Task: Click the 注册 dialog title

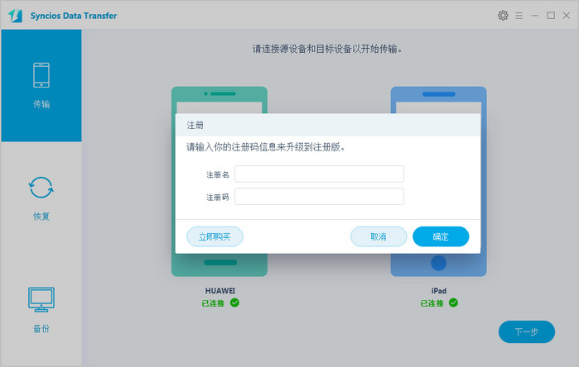Action: pos(195,126)
